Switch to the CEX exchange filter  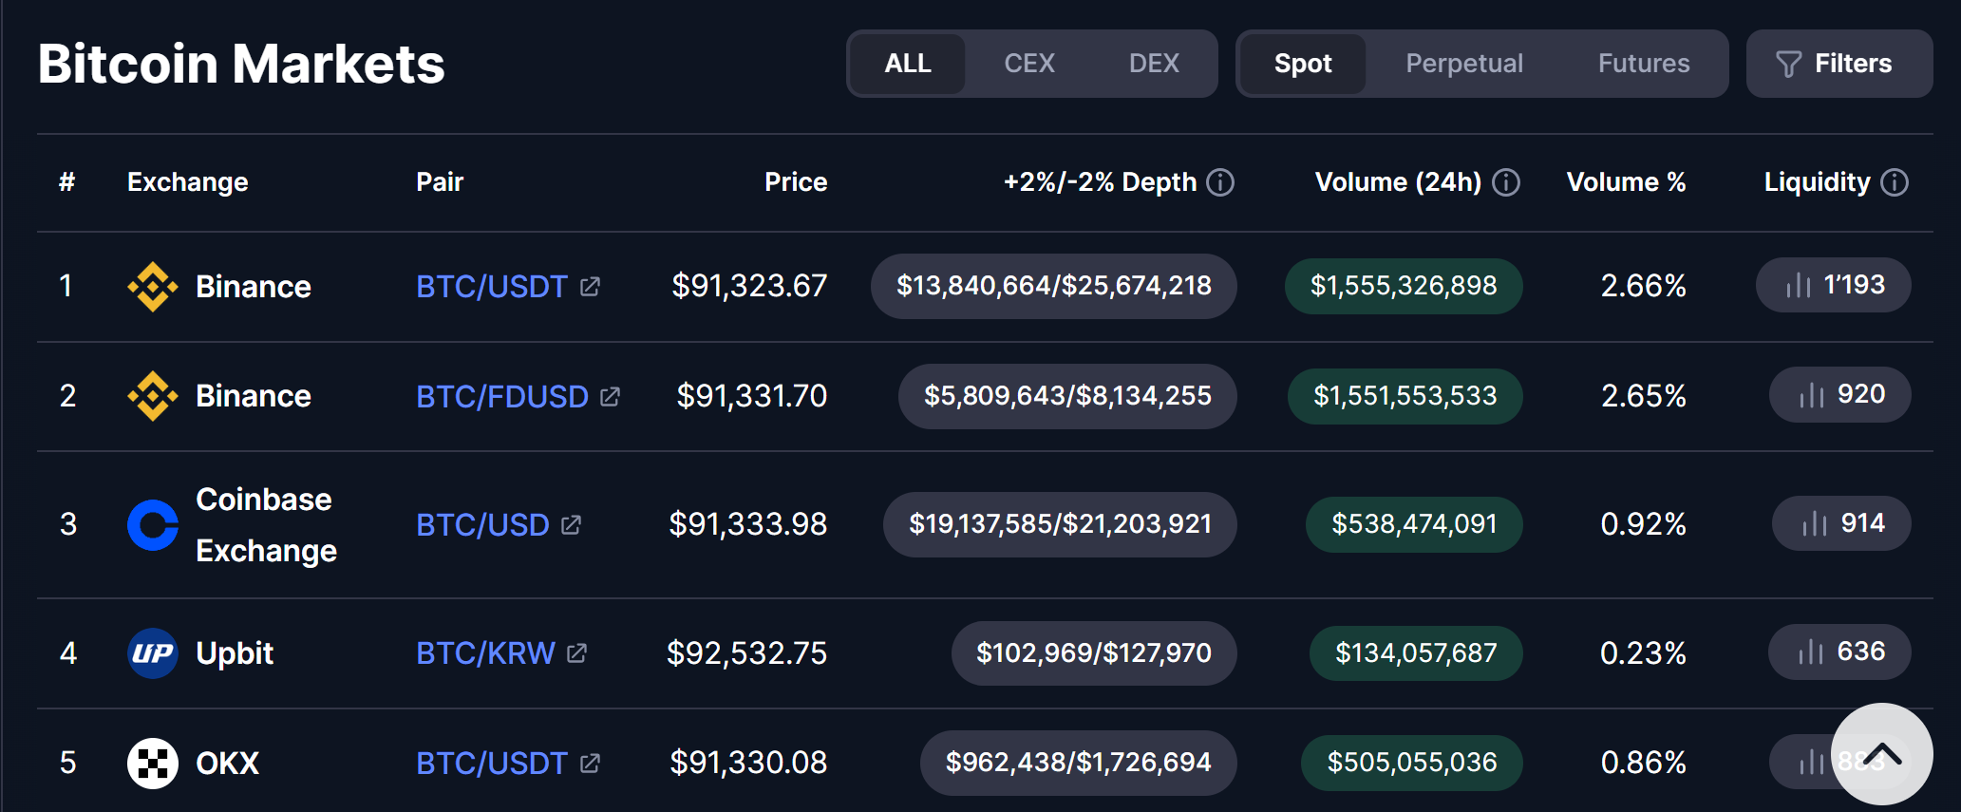(x=1028, y=64)
